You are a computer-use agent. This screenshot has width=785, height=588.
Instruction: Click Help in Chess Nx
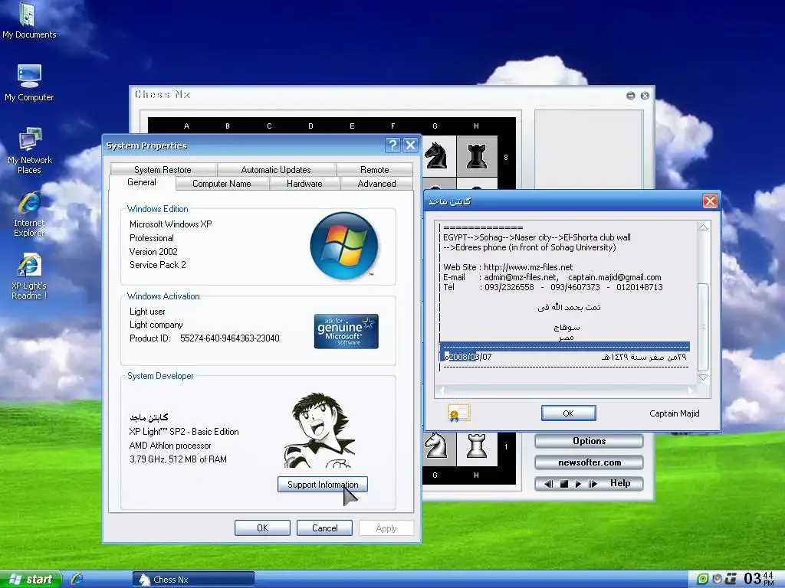click(x=619, y=483)
